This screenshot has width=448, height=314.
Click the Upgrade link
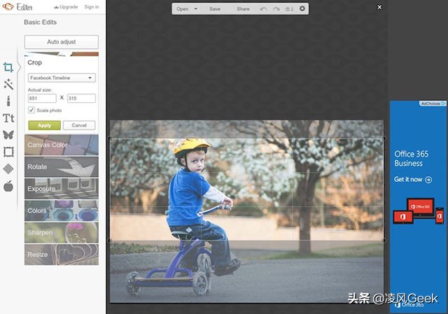pos(66,7)
